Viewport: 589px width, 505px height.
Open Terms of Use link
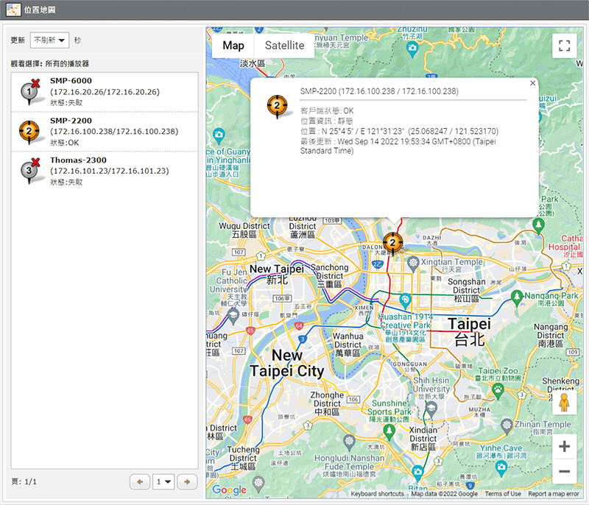[503, 494]
